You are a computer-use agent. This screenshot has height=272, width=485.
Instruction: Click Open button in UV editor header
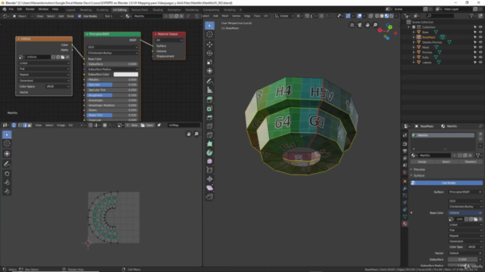pyautogui.click(x=147, y=125)
